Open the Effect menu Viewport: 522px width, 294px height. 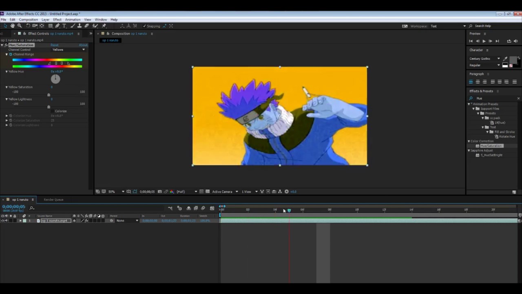[x=57, y=20]
